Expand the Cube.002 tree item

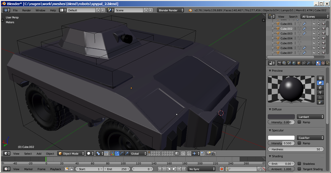click(273, 29)
